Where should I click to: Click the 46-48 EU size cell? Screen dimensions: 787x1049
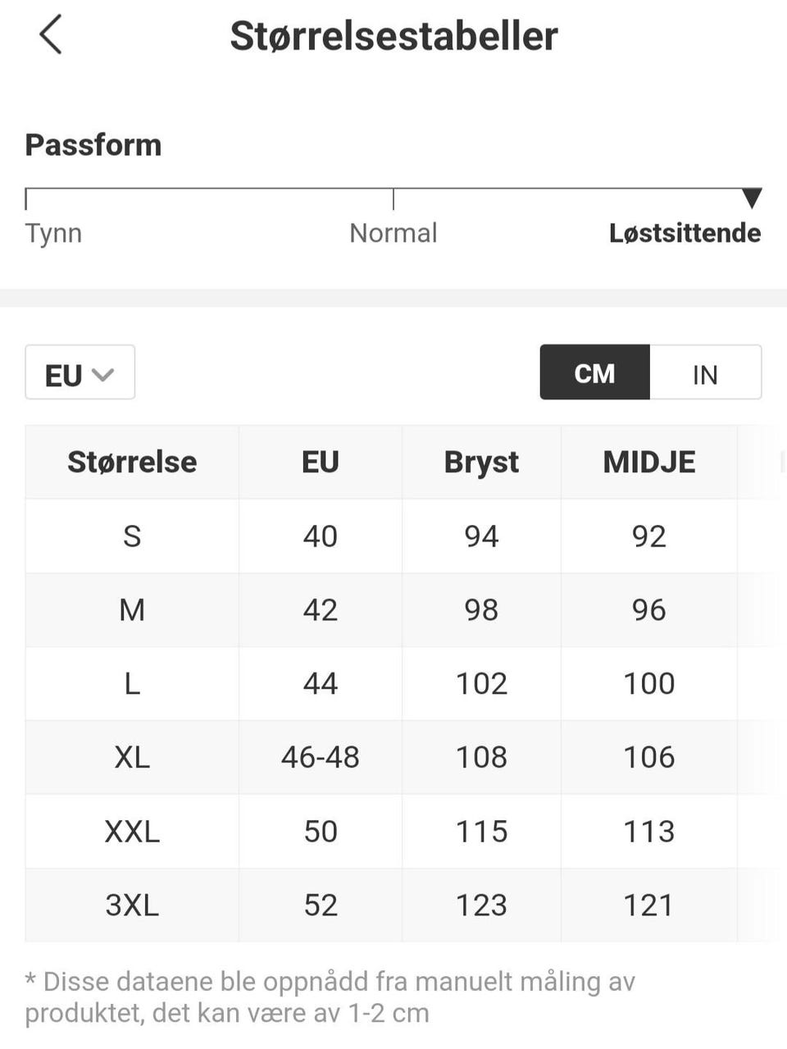tap(321, 757)
